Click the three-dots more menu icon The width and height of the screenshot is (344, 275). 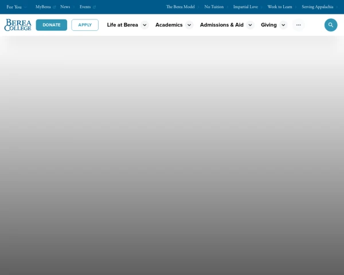pyautogui.click(x=298, y=25)
